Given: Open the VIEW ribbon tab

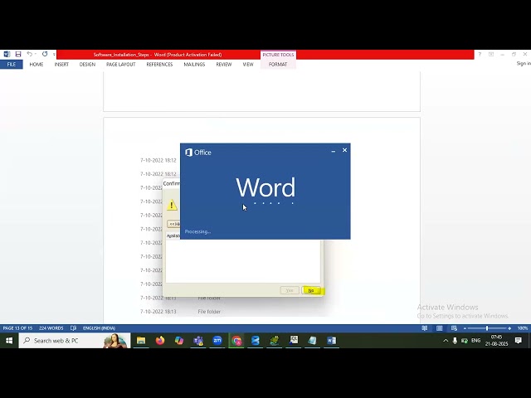Looking at the screenshot, I should pos(248,65).
